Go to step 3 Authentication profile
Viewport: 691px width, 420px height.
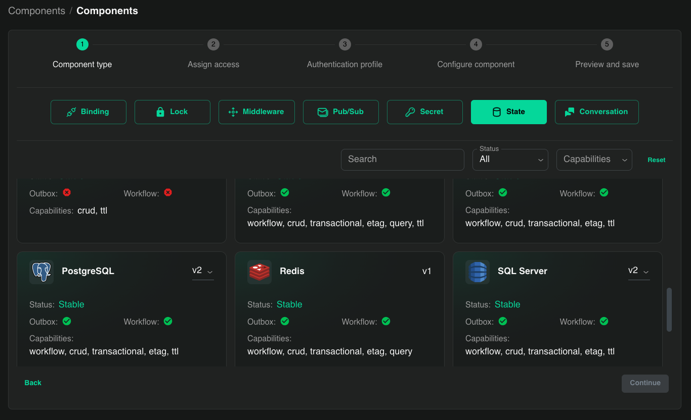344,55
